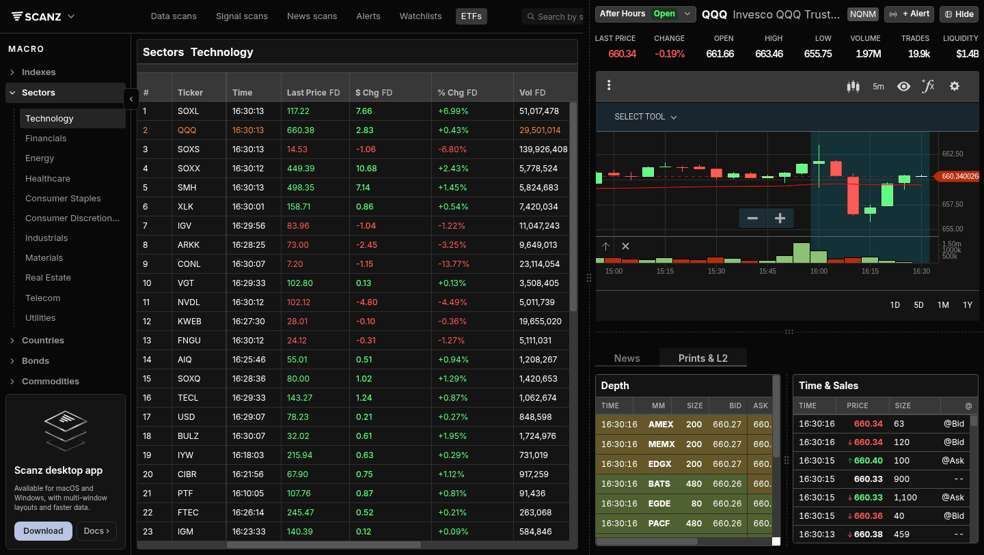Click the up arrow on volume panel

(605, 246)
